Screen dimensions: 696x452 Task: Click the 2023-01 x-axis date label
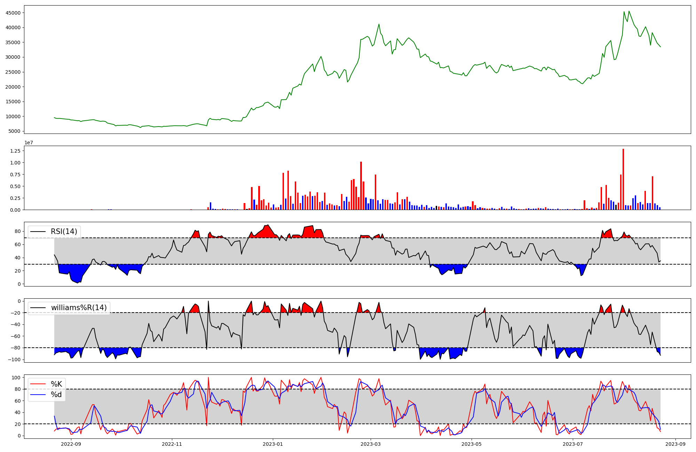click(x=273, y=444)
